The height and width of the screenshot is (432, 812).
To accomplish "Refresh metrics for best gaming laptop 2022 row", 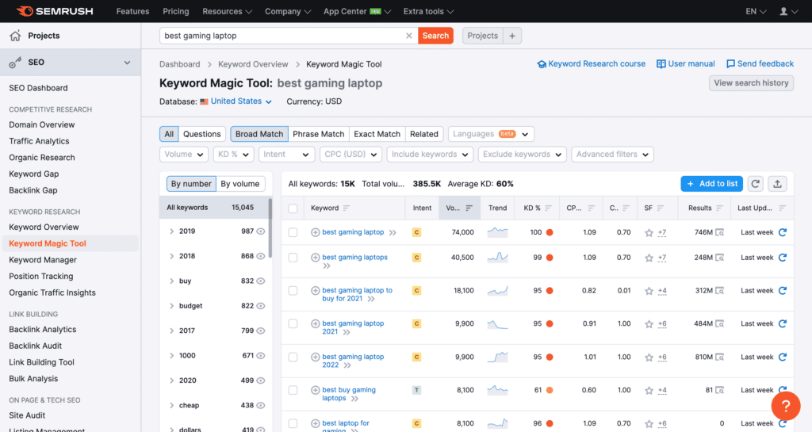I will (x=783, y=357).
